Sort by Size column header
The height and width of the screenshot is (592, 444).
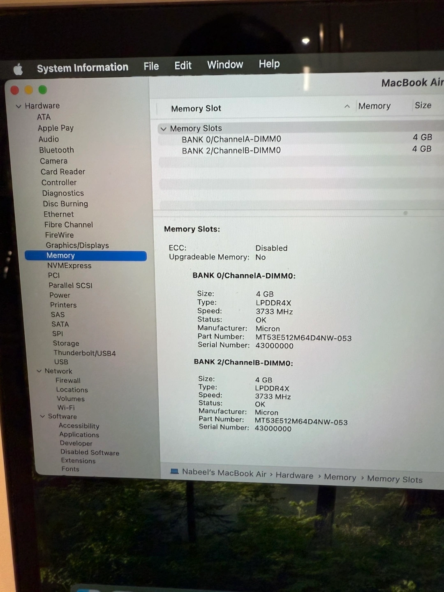[423, 105]
